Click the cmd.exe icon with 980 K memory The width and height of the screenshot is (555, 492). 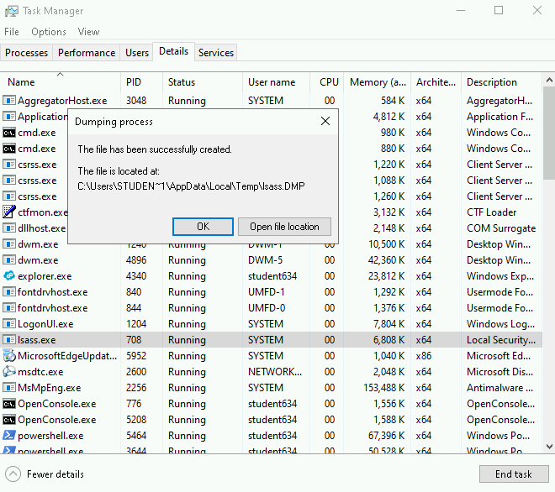[9, 133]
